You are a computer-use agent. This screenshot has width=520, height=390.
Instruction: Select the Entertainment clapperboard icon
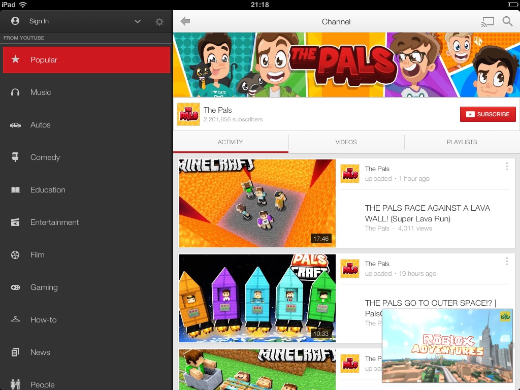click(15, 222)
